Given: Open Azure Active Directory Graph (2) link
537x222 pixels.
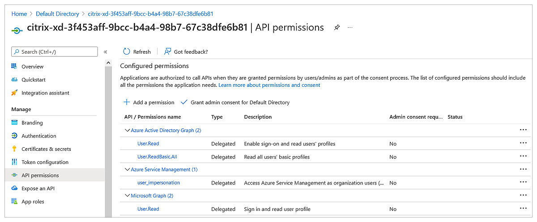Looking at the screenshot, I should (166, 131).
